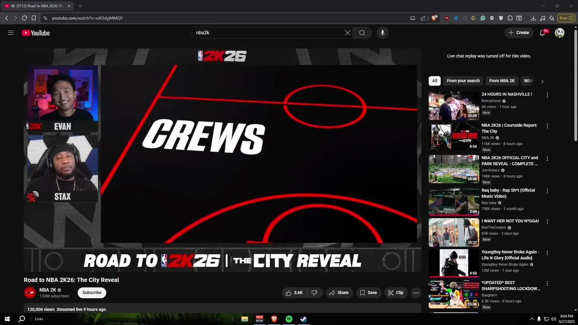This screenshot has width=578, height=325.
Task: Go to the YouTube home logo
Action: (x=36, y=33)
